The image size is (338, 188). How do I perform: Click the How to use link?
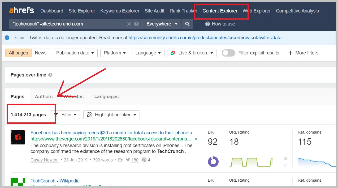pos(223,24)
